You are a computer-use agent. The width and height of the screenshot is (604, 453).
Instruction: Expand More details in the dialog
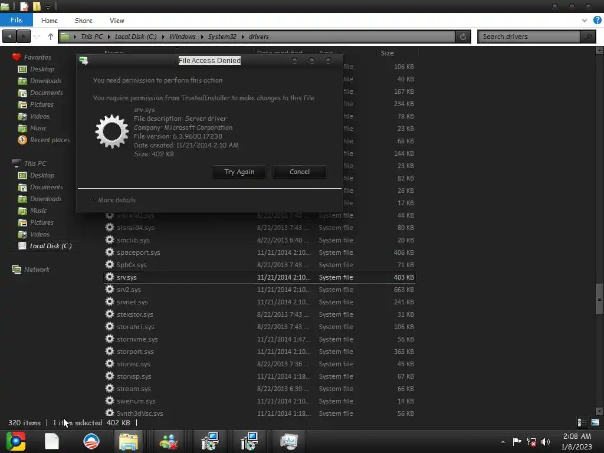(116, 200)
